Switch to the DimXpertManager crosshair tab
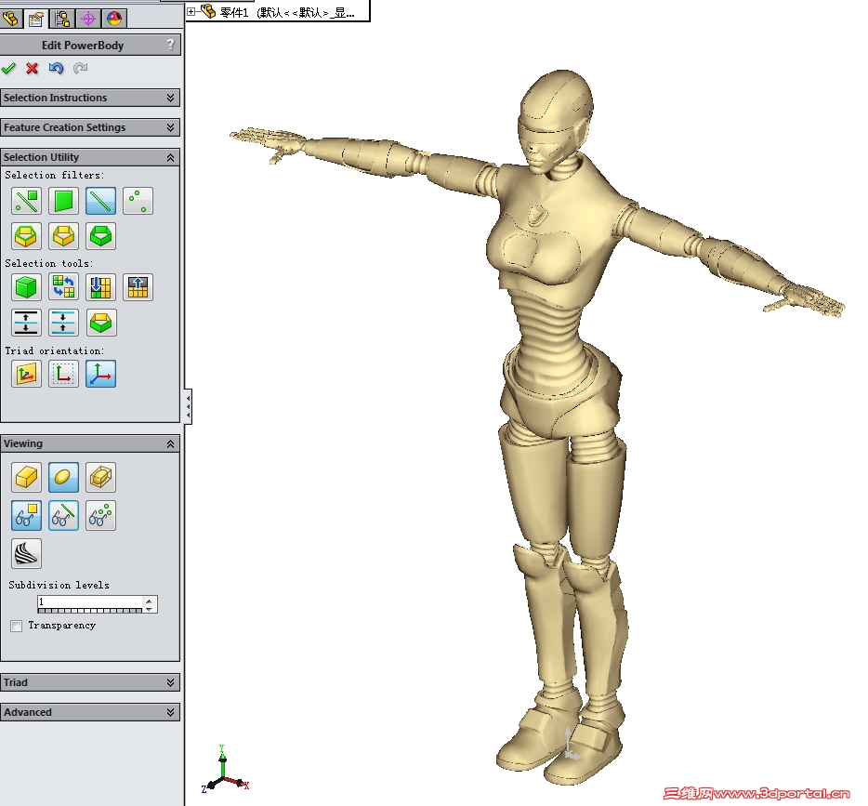This screenshot has width=868, height=806. [x=88, y=19]
